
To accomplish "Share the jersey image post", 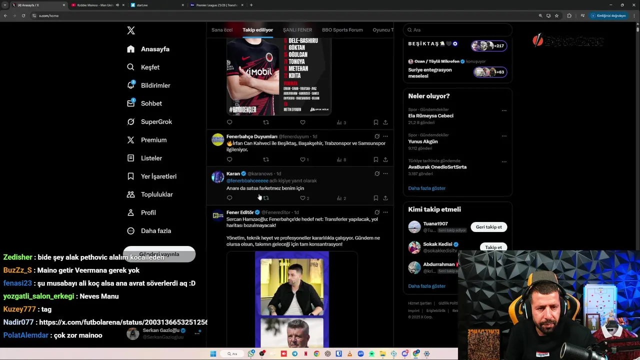I will [385, 122].
